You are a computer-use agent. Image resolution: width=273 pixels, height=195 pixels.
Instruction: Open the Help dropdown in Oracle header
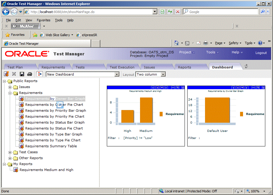[x=237, y=52]
